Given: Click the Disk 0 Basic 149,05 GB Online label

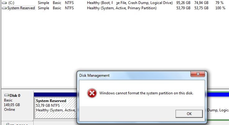Looking at the screenshot, I should tap(12, 102).
